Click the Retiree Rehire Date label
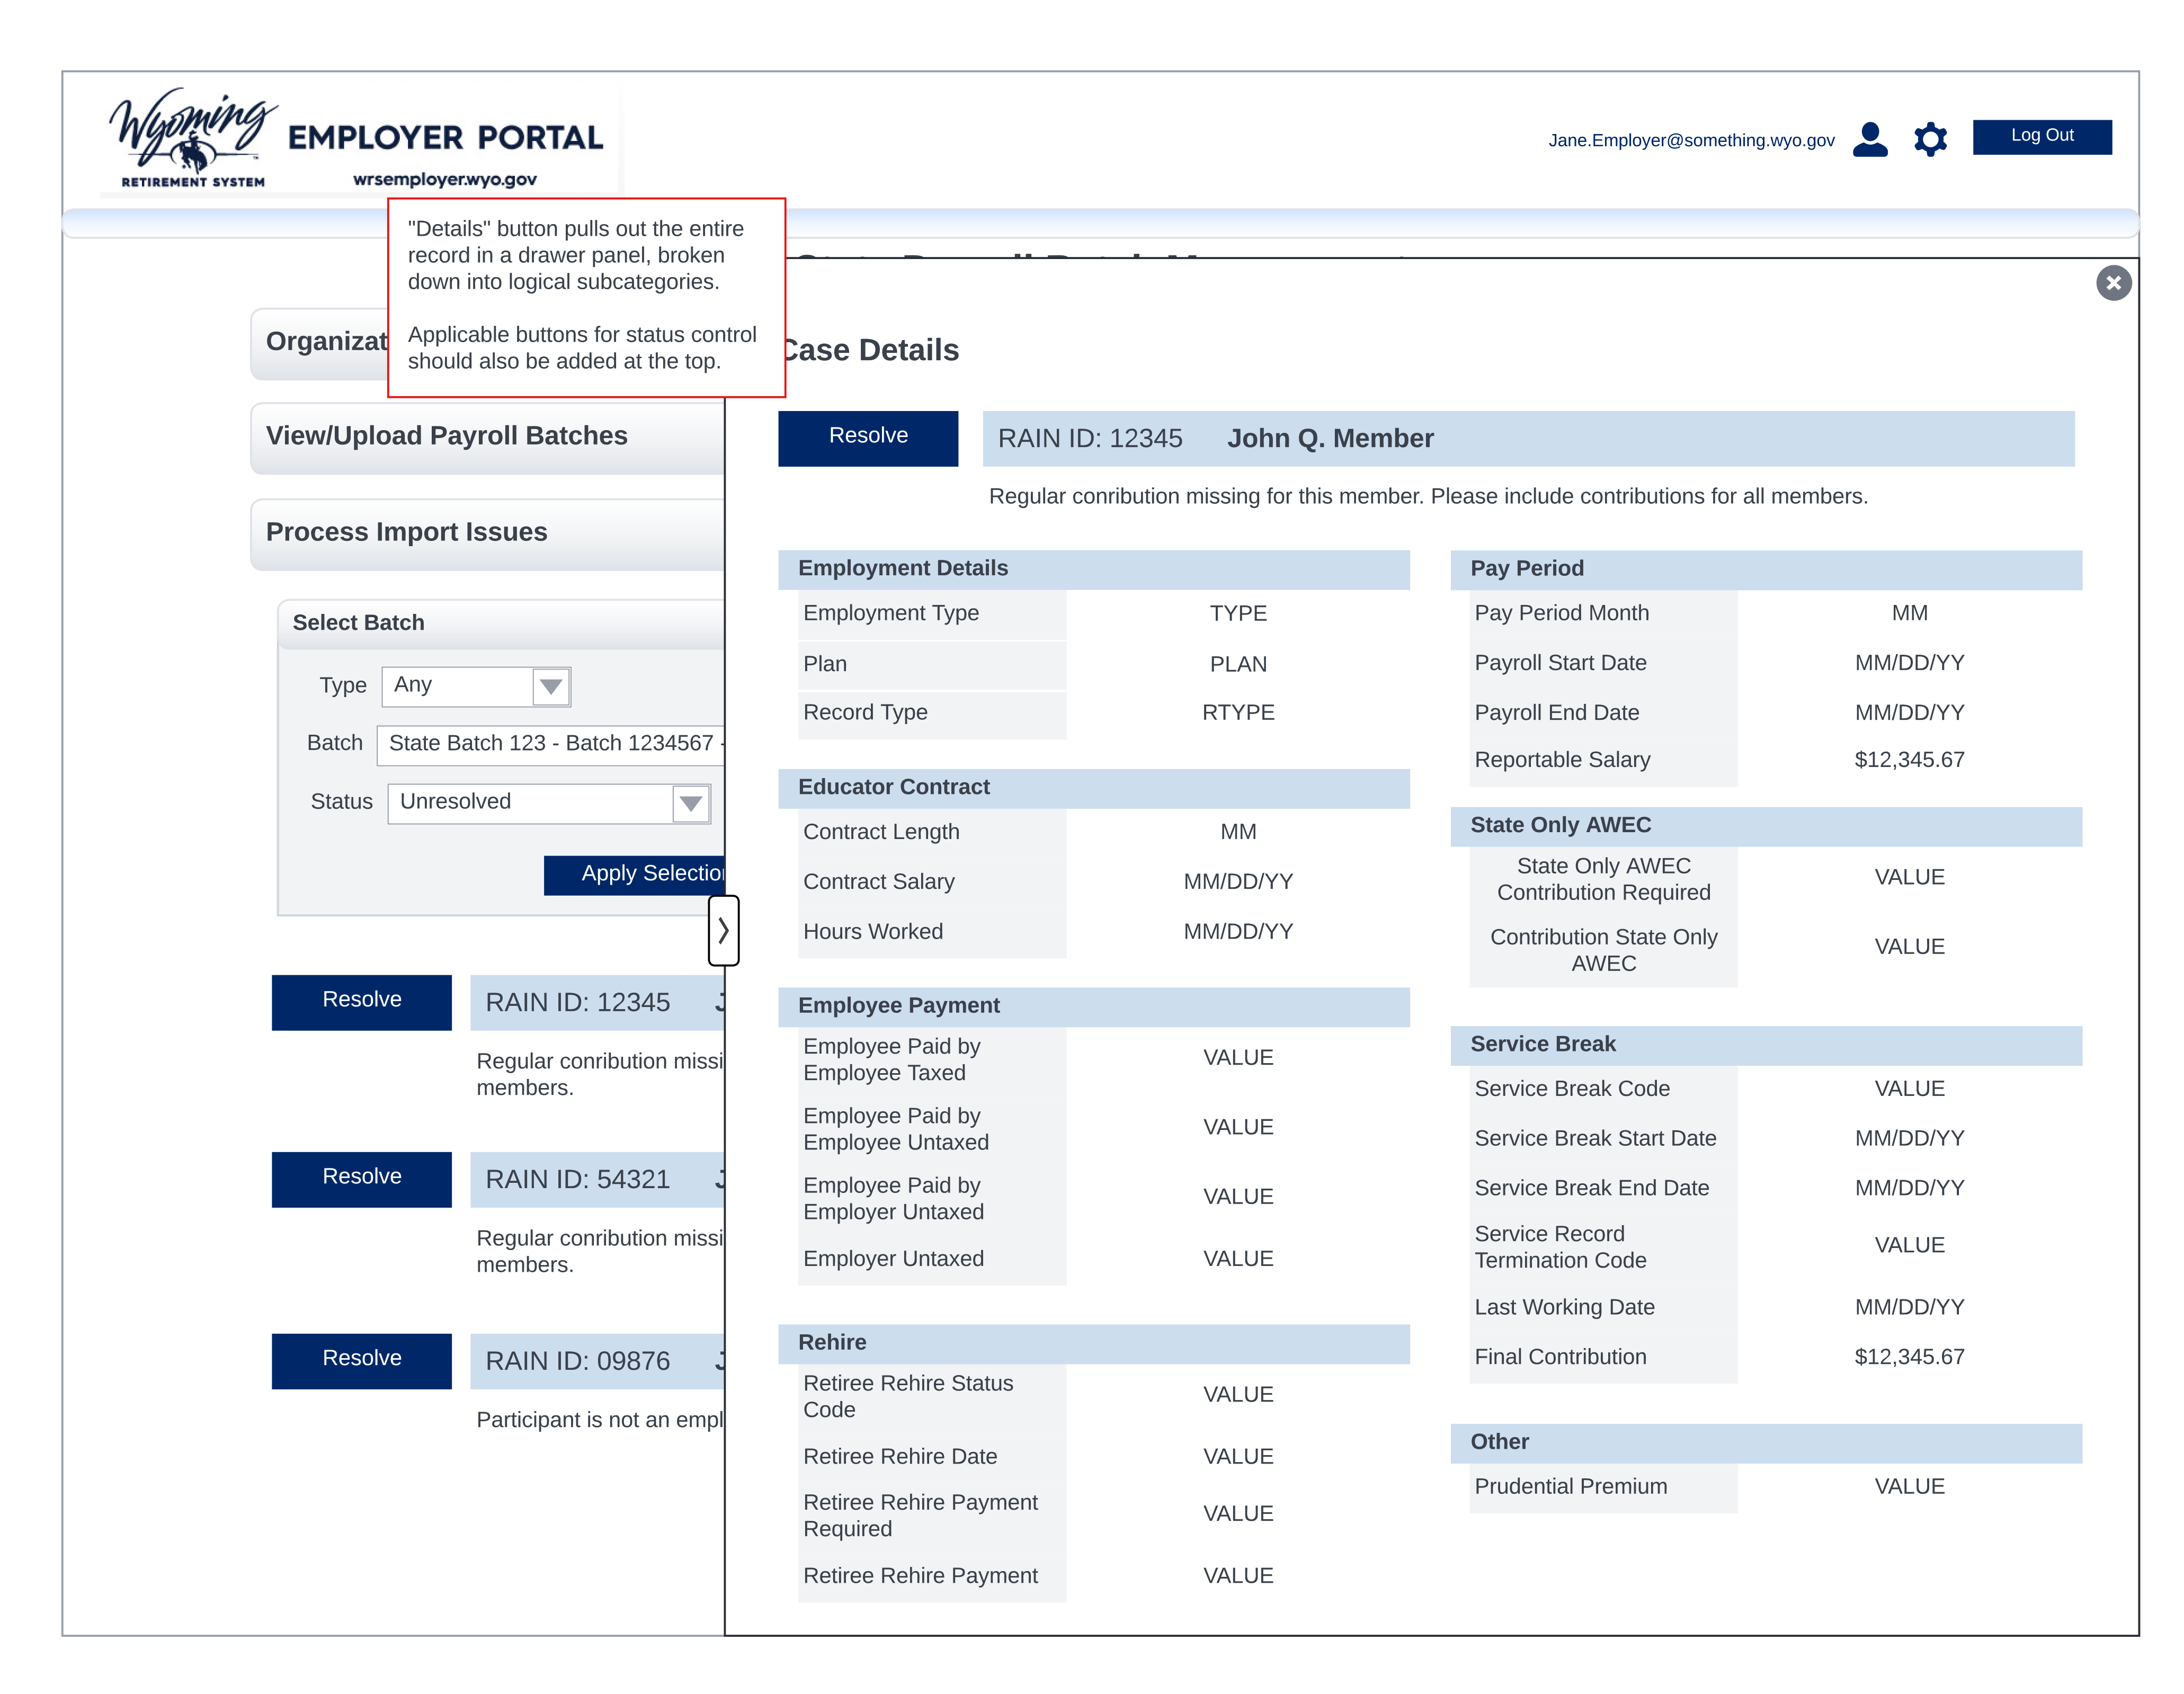Screen dimensions: 2184x1694 tap(899, 1457)
